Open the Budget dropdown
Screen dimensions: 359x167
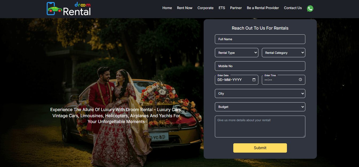(260, 107)
